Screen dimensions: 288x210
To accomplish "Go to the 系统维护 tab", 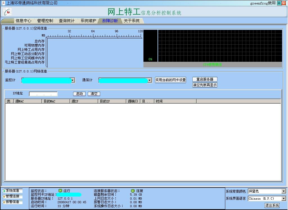I will click(88, 21).
